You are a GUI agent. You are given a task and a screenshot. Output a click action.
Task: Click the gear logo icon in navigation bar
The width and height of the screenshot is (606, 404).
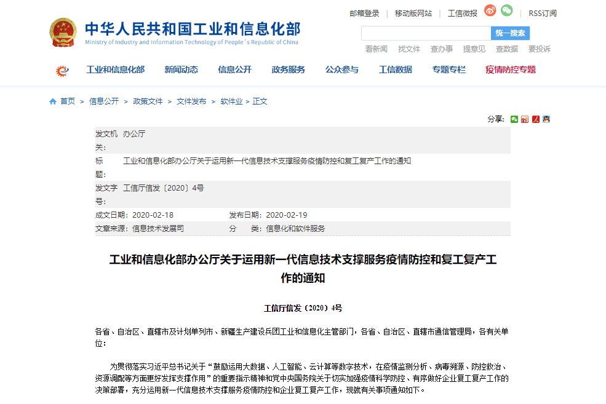(62, 71)
